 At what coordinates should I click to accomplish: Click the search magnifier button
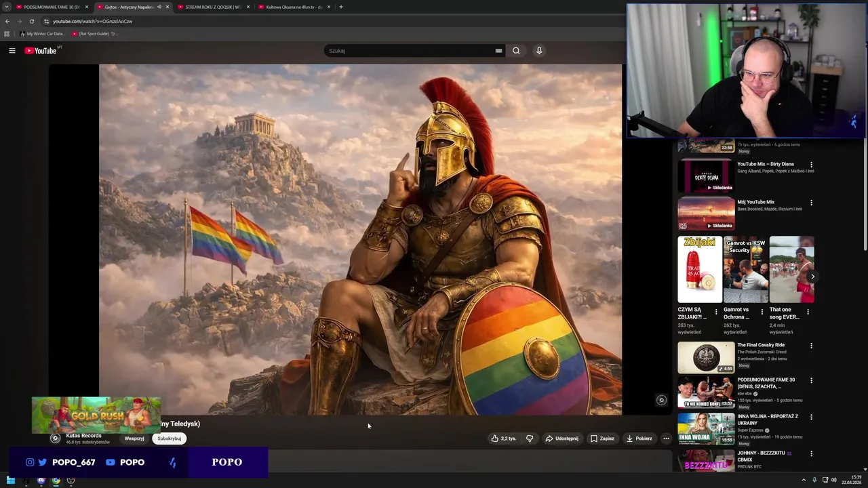(x=516, y=51)
